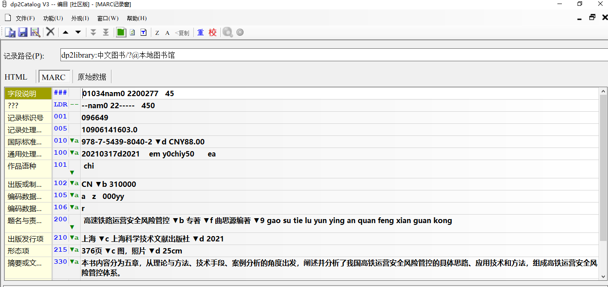
Task: Select the 215 field tag
Action: click(x=60, y=249)
